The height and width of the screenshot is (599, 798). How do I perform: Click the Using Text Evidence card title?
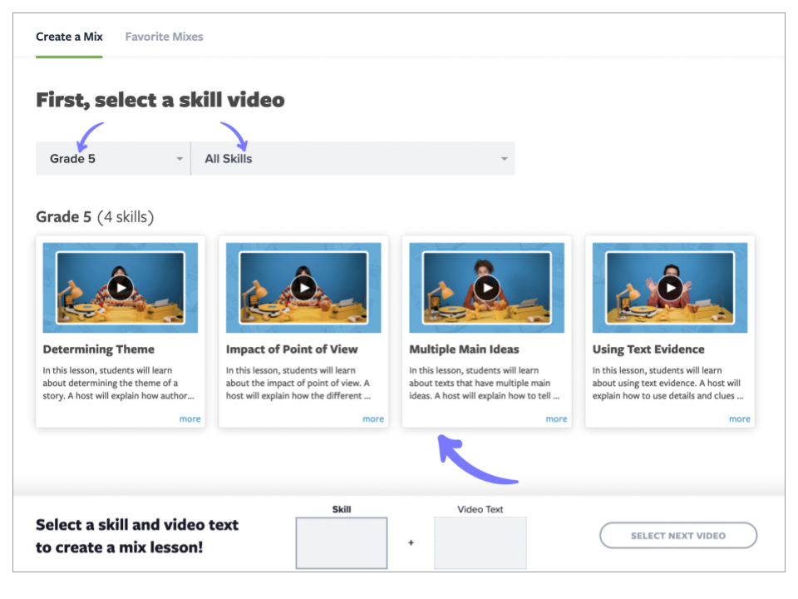coord(648,349)
